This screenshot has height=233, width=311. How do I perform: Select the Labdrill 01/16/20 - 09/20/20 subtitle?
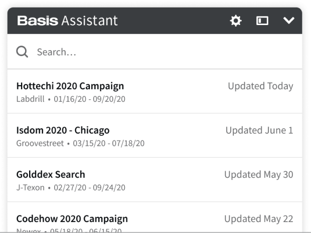coord(71,99)
